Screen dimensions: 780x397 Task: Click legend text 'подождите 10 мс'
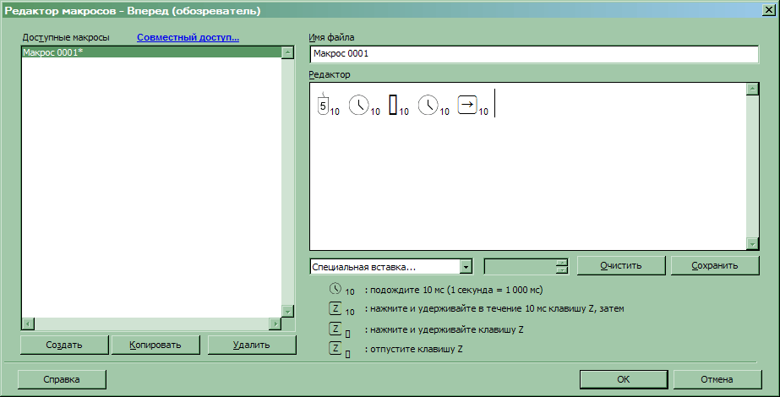tap(407, 290)
